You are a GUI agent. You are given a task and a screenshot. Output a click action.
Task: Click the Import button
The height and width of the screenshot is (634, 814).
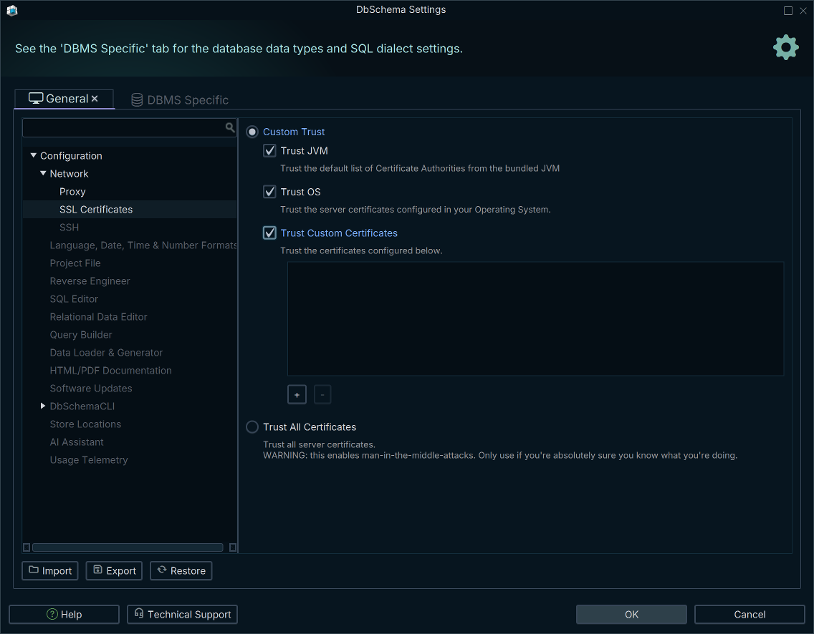pyautogui.click(x=50, y=571)
